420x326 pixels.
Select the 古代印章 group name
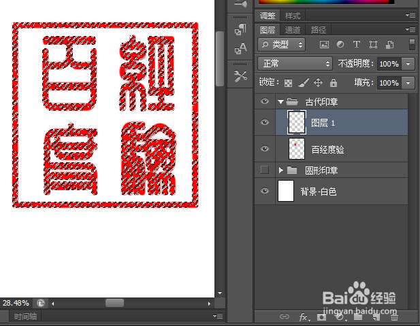[x=321, y=102]
